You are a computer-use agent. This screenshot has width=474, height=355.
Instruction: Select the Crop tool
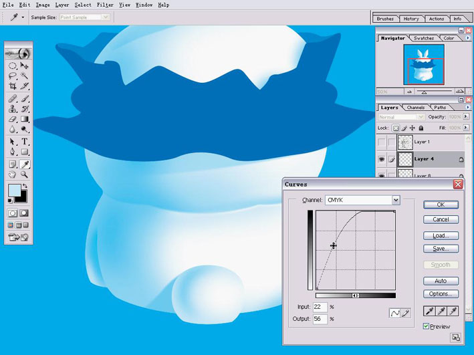(x=13, y=86)
